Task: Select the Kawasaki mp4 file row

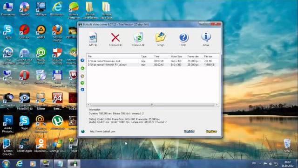Action: (x=153, y=61)
